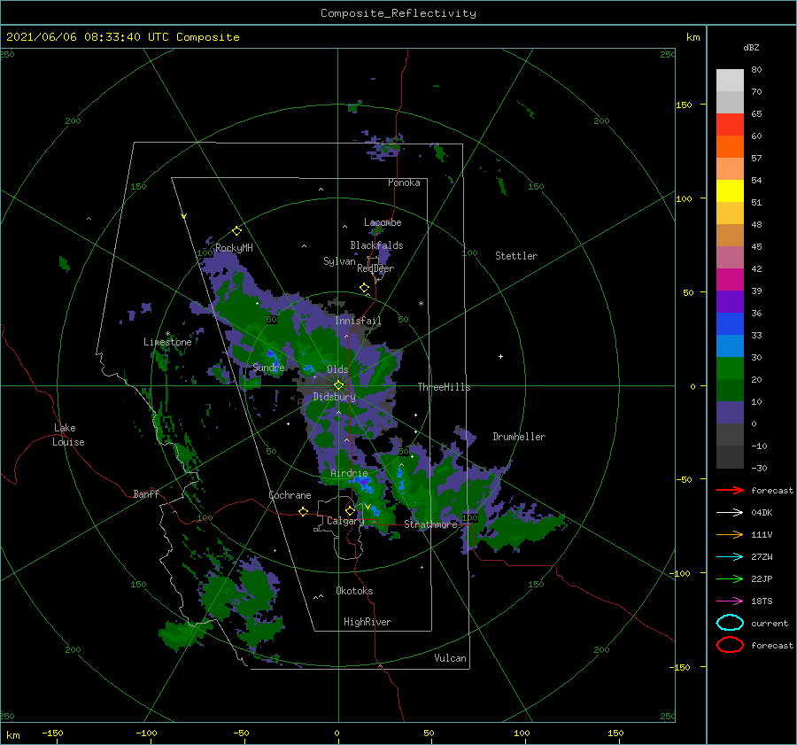797x745 pixels.
Task: Click the white asterisk marker above Limestone
Action: 167,334
